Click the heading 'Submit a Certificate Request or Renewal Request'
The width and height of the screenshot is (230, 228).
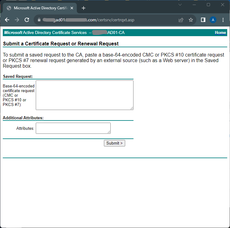tap(61, 44)
